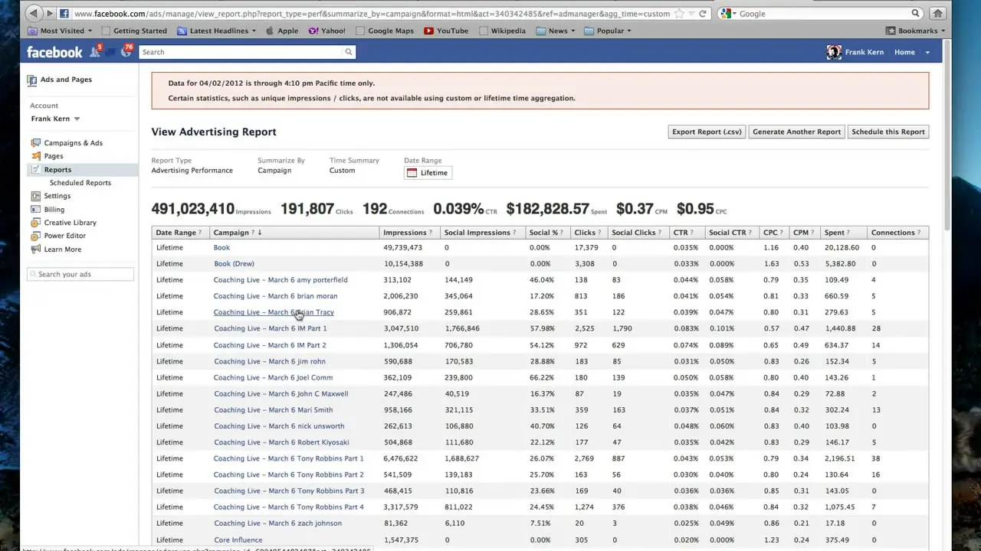Click the Facebook search magnifier icon
Image resolution: width=981 pixels, height=551 pixels.
[349, 52]
